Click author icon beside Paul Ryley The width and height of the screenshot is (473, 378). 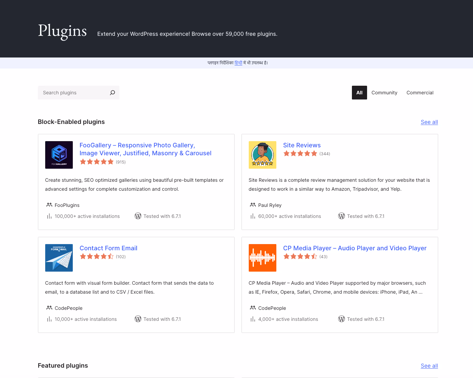pos(253,205)
